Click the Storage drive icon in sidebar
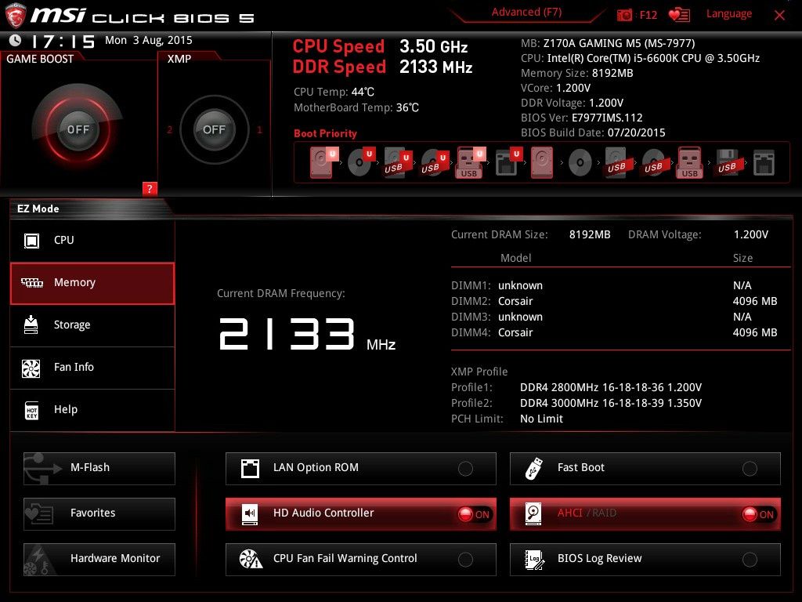The width and height of the screenshot is (802, 602). (31, 325)
